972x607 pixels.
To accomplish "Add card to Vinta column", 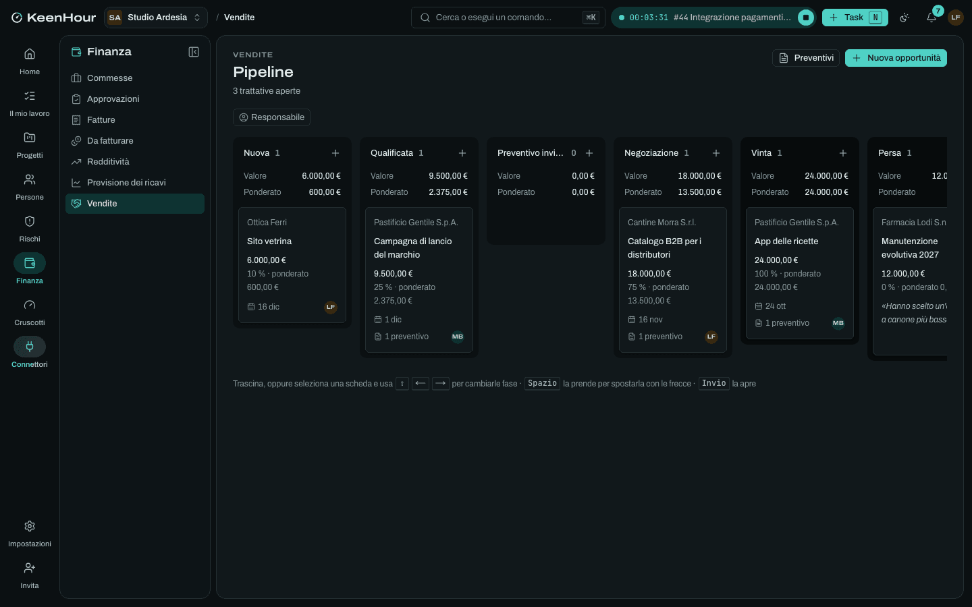I will tap(843, 153).
